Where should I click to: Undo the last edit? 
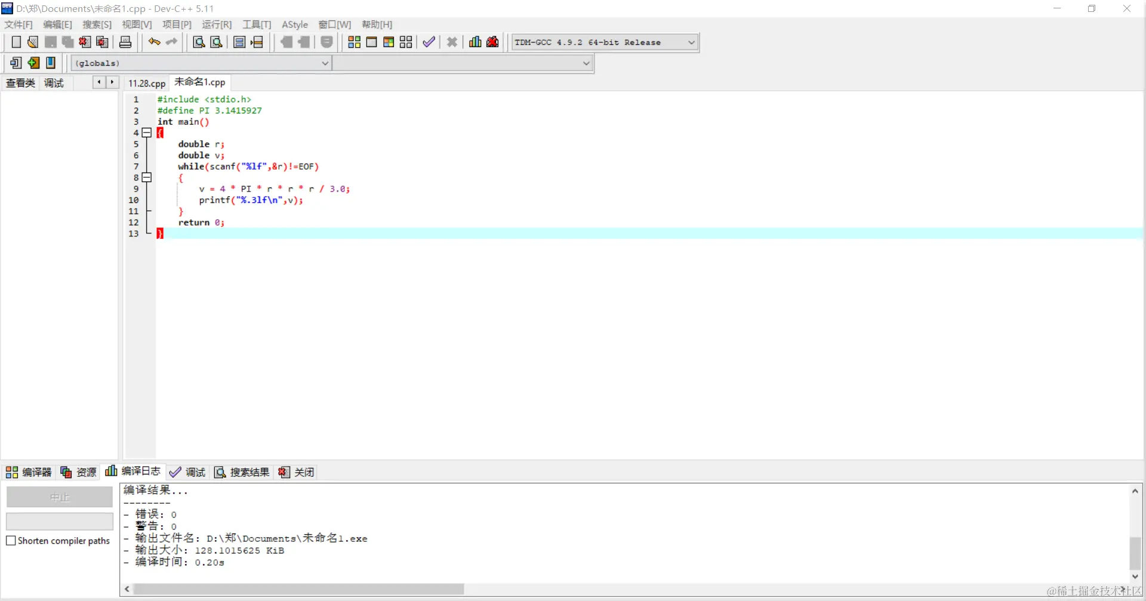click(155, 42)
